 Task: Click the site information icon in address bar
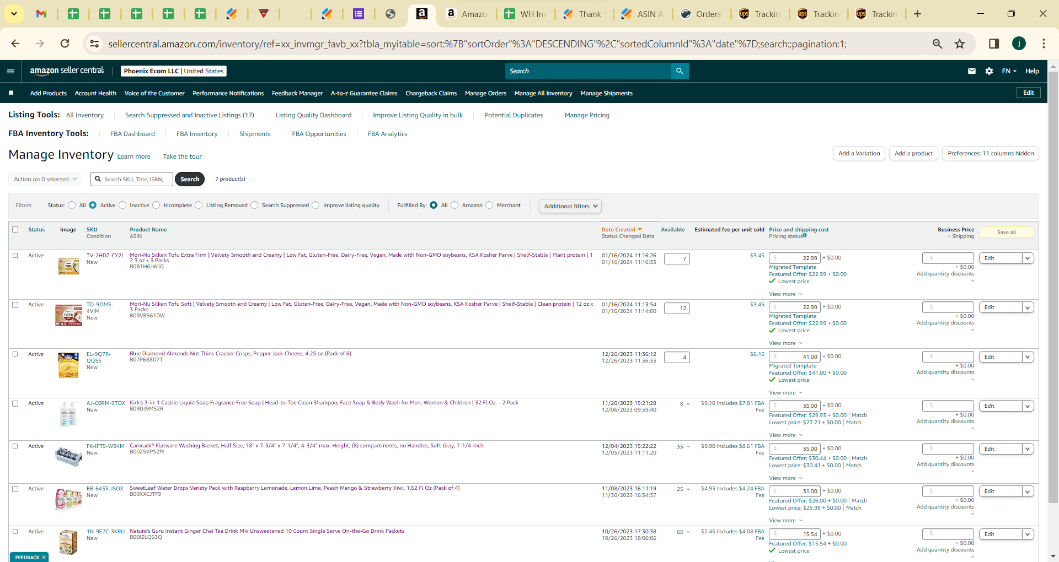click(95, 44)
